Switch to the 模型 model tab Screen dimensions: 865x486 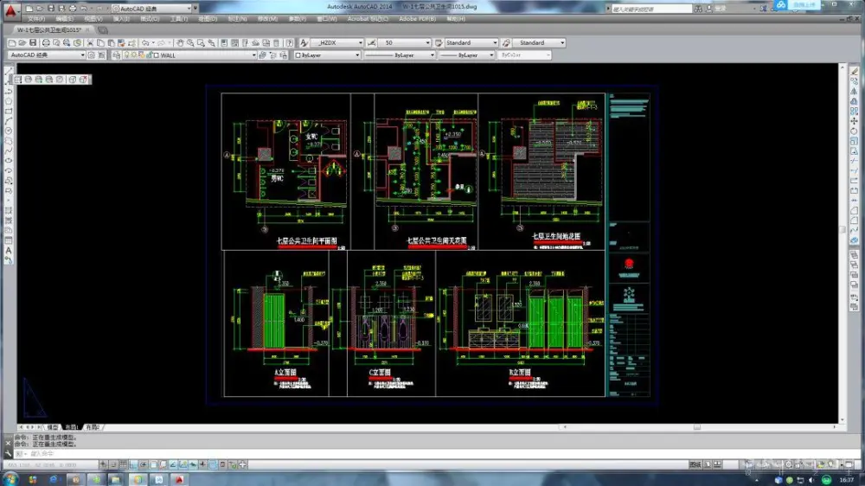[x=53, y=427]
